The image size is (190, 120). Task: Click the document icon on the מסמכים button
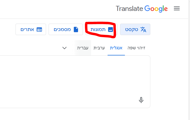tap(76, 29)
